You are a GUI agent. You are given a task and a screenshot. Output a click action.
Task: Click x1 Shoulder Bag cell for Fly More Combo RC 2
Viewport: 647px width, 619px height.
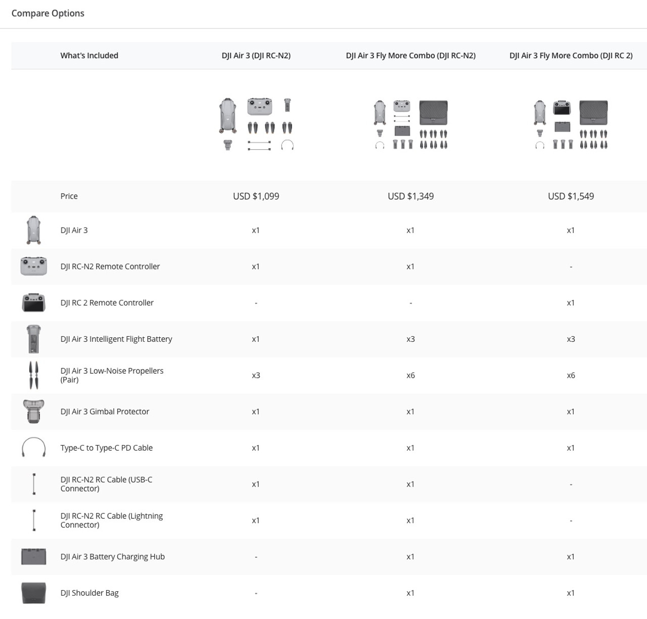571,593
